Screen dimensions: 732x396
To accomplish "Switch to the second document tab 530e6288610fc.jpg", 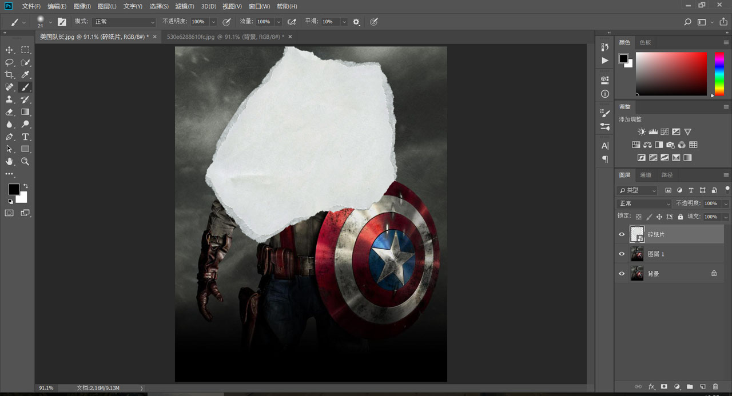I will click(223, 37).
